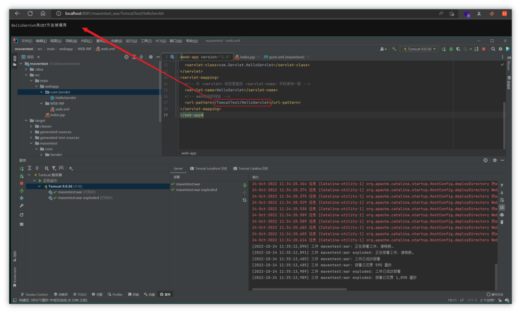
Task: Click the Services red stop button
Action: tap(21, 183)
